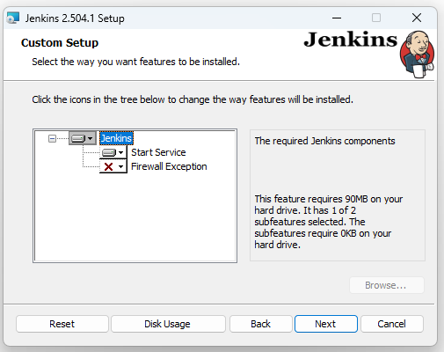Screen dimensions: 444x352
Task: Open the Start Service install-state dropdown
Action: (113, 152)
